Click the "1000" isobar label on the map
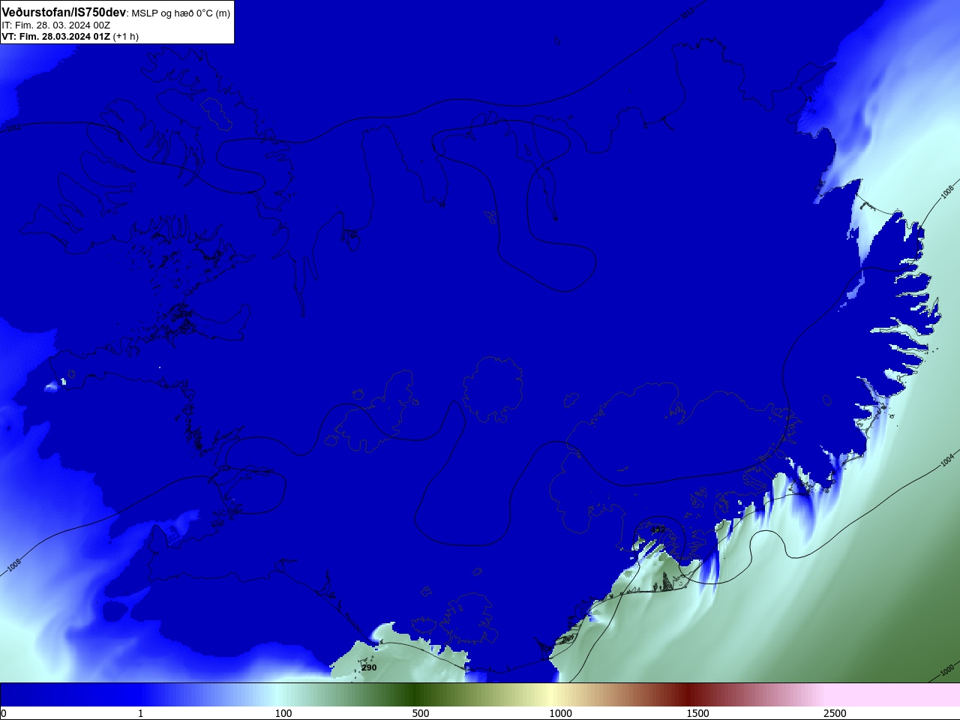The width and height of the screenshot is (960, 720). tap(948, 669)
